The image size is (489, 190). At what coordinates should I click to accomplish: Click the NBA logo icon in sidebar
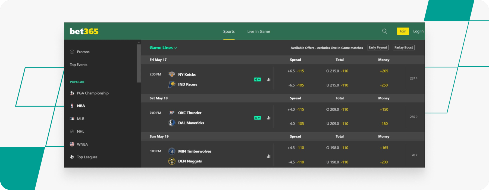(x=72, y=106)
